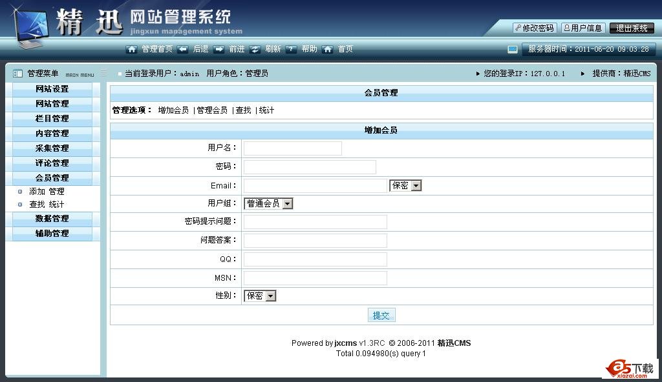The height and width of the screenshot is (382, 662).
Task: Select 增加会员 management option
Action: [173, 110]
